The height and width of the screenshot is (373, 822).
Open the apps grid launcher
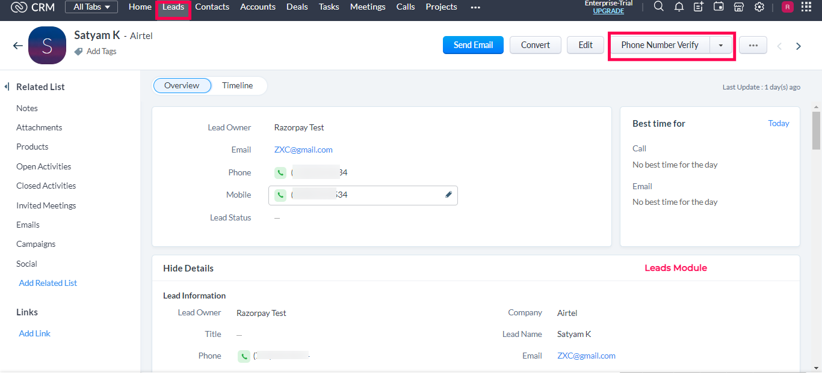[x=806, y=7]
